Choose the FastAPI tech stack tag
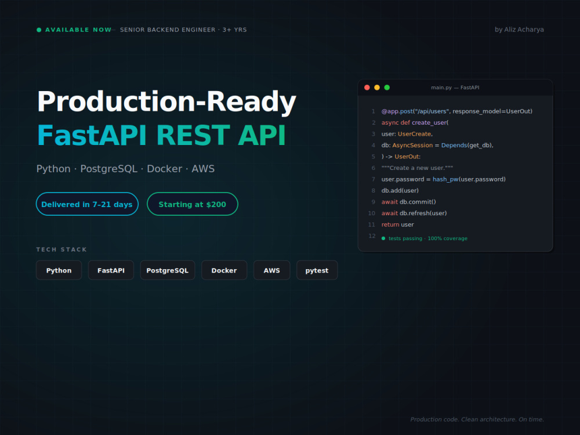Viewport: 580px width, 435px height. pyautogui.click(x=111, y=270)
